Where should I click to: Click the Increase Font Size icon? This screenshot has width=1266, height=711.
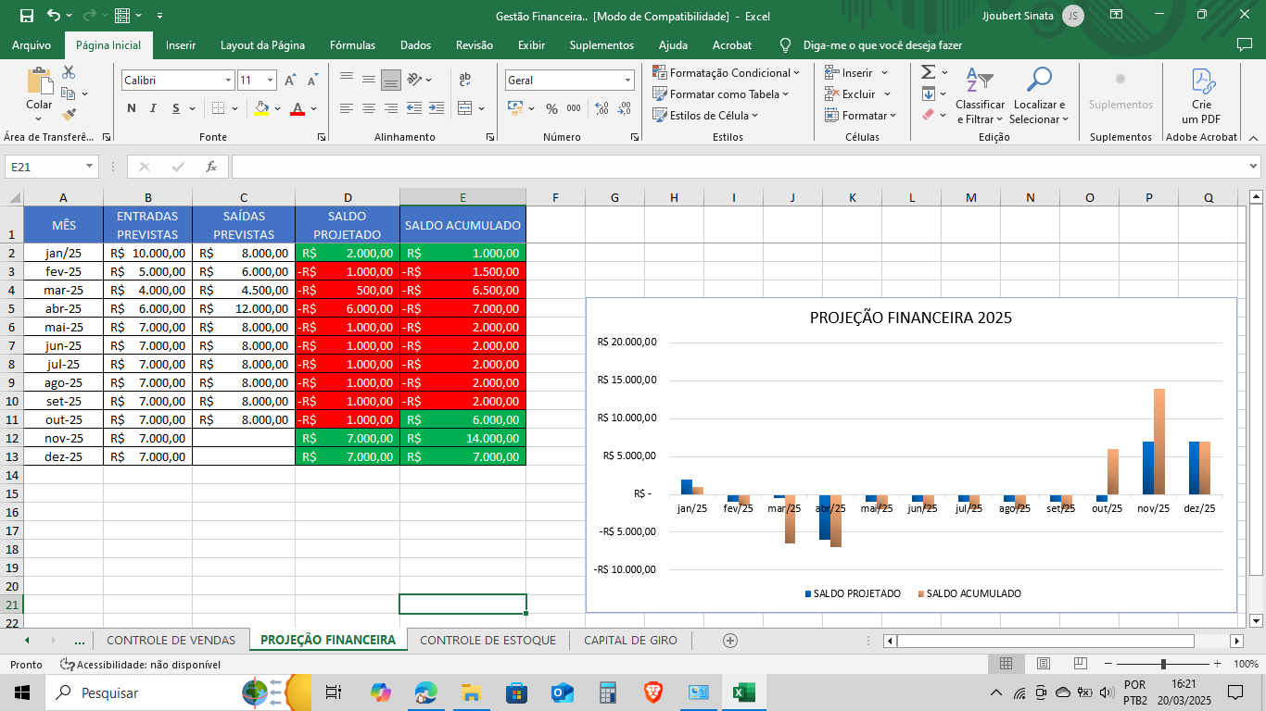point(291,81)
